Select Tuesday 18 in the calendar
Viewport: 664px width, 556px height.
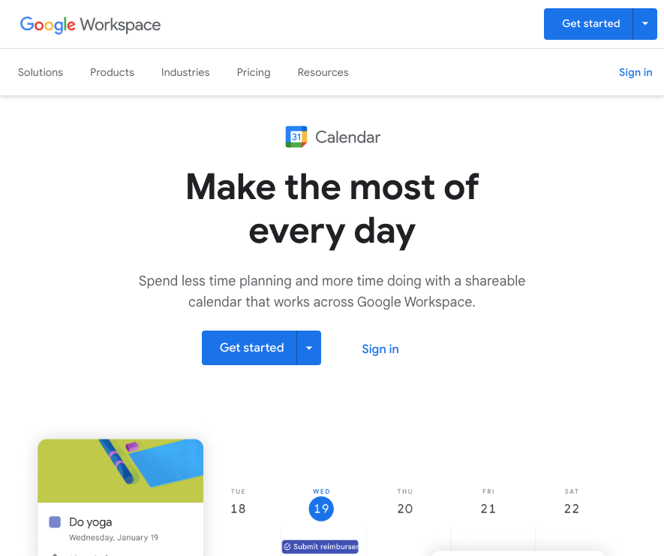(x=238, y=509)
